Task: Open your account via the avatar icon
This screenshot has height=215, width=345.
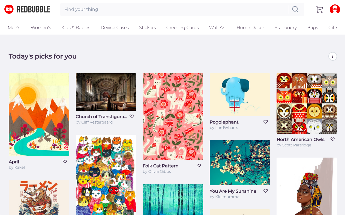Action: (335, 9)
